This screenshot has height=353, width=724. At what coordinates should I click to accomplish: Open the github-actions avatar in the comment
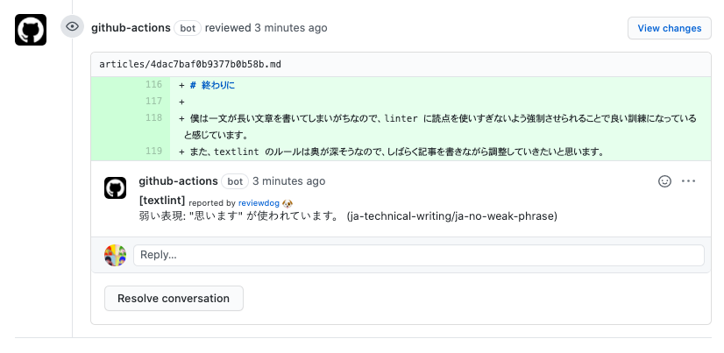(x=115, y=187)
